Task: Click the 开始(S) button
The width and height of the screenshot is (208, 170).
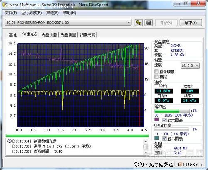Action: (166, 23)
